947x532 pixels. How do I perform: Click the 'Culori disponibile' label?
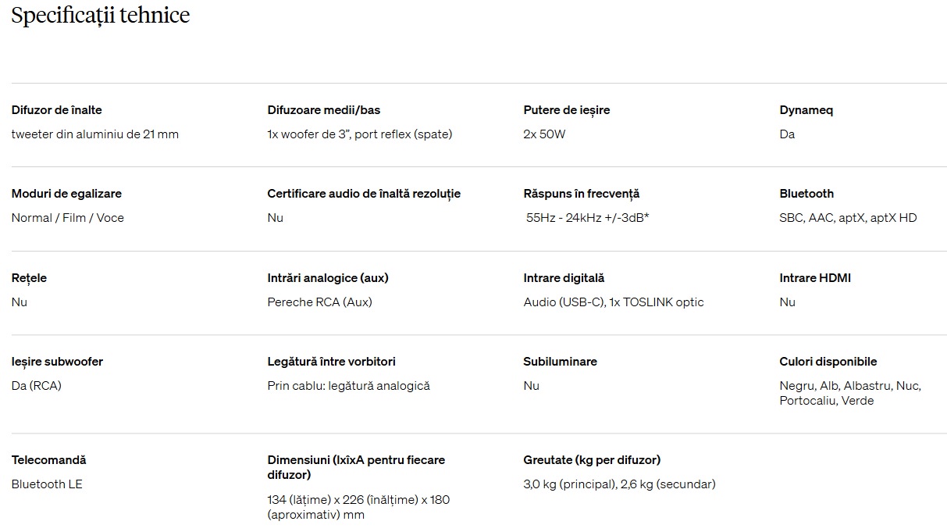pos(828,362)
